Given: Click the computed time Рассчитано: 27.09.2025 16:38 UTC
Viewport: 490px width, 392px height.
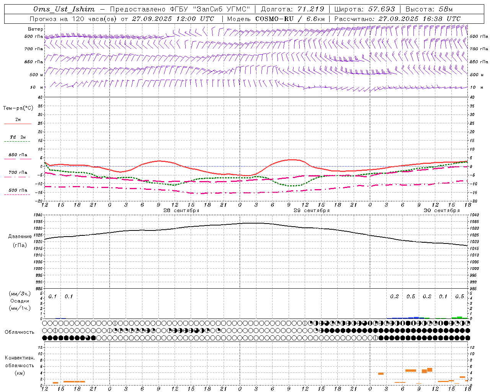Looking at the screenshot, I should point(397,18).
